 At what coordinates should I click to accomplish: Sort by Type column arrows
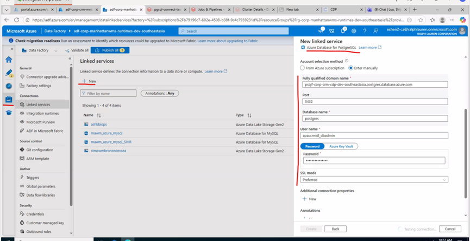pos(249,115)
